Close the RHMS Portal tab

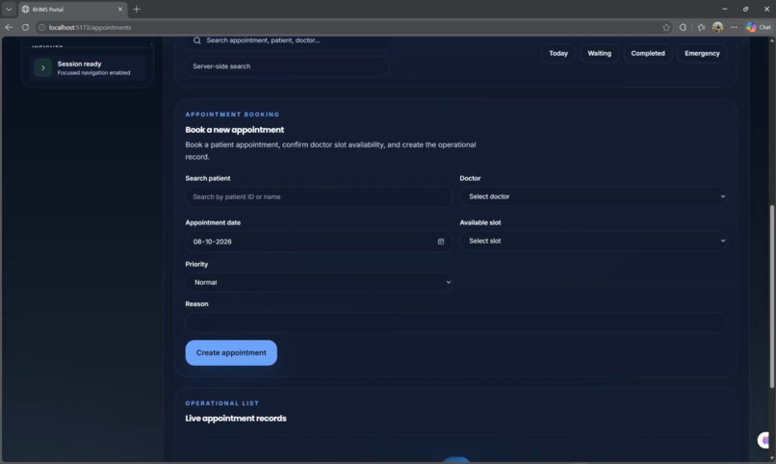119,9
